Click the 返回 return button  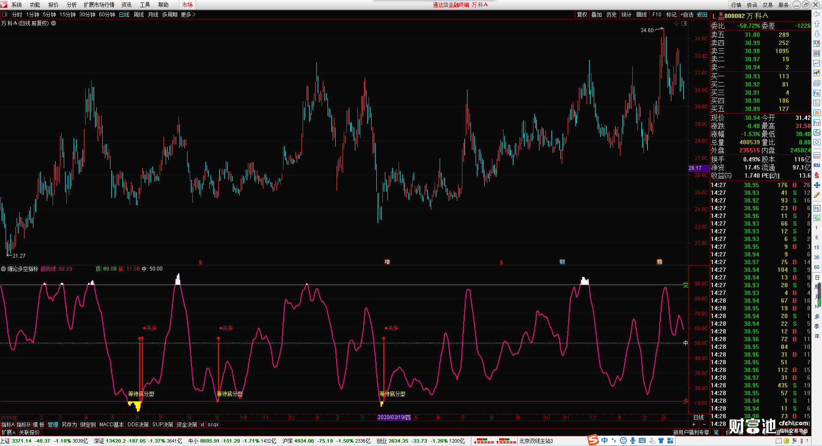[x=702, y=15]
